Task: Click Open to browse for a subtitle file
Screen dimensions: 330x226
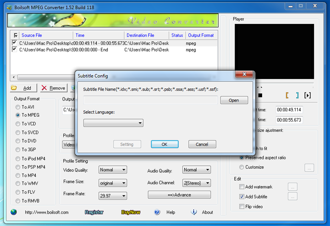Action: tap(234, 100)
